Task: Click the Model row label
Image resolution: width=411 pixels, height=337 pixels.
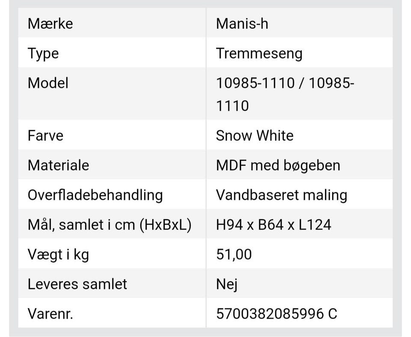Action: (x=48, y=83)
